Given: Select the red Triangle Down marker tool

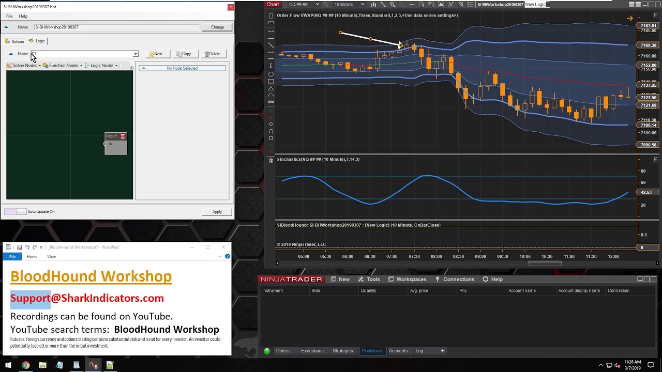Looking at the screenshot, I should (x=271, y=152).
